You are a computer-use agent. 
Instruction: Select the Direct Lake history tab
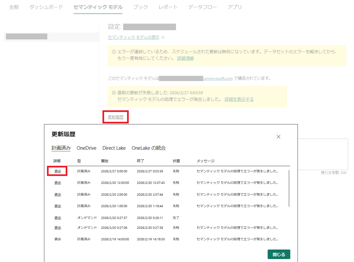point(114,148)
